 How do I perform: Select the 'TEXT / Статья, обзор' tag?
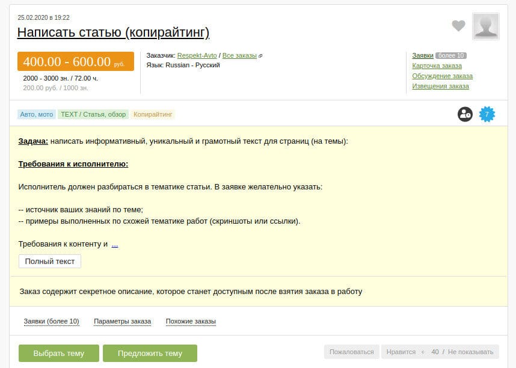click(x=93, y=114)
